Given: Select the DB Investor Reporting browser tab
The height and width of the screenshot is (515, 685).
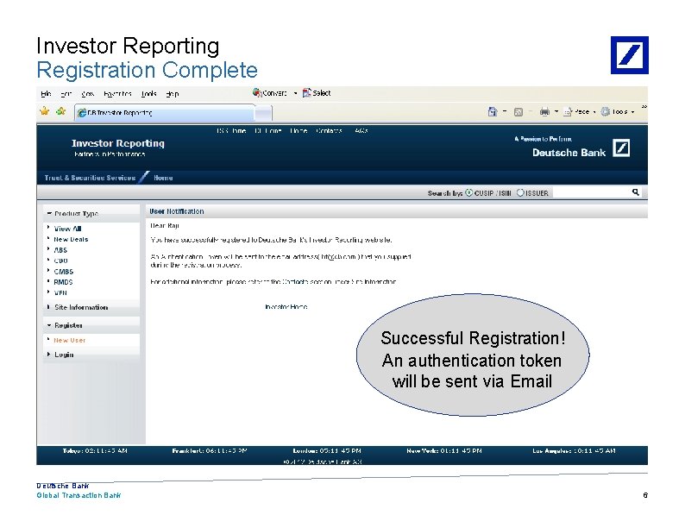Looking at the screenshot, I should coord(164,113).
